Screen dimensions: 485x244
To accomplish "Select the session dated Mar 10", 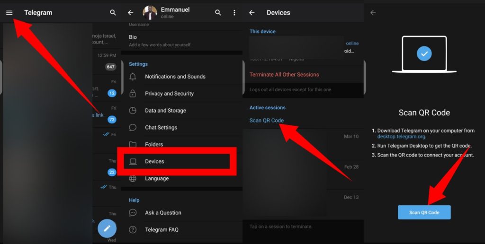I will point(303,144).
